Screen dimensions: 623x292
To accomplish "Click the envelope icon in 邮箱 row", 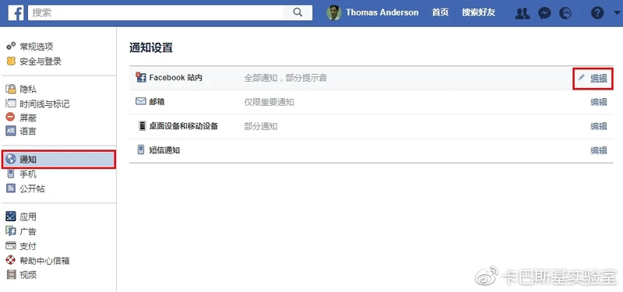I will 141,101.
